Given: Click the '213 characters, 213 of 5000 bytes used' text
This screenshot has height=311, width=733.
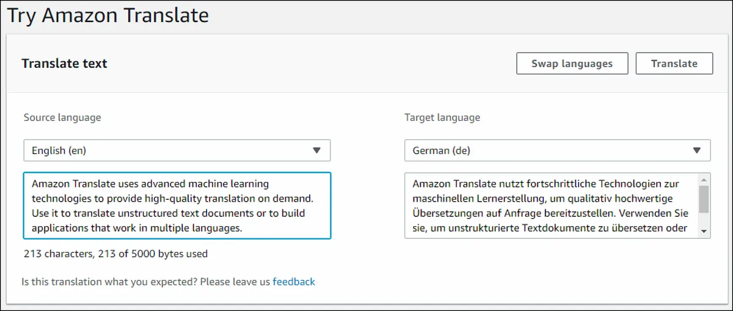Looking at the screenshot, I should (x=115, y=253).
